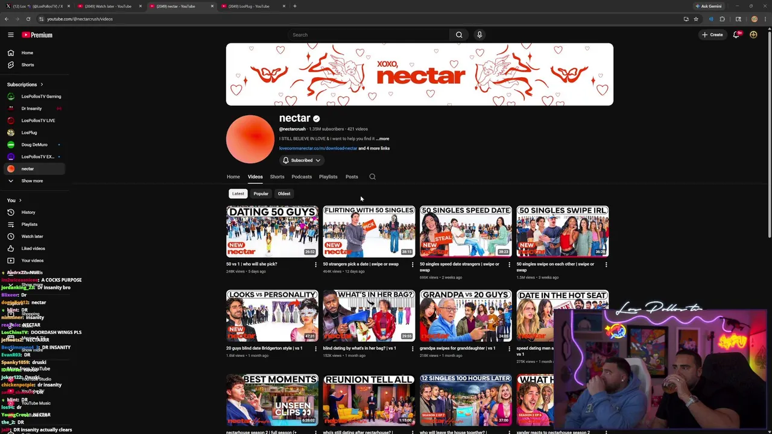Open Watch later in the sidebar
The height and width of the screenshot is (434, 772).
point(33,236)
